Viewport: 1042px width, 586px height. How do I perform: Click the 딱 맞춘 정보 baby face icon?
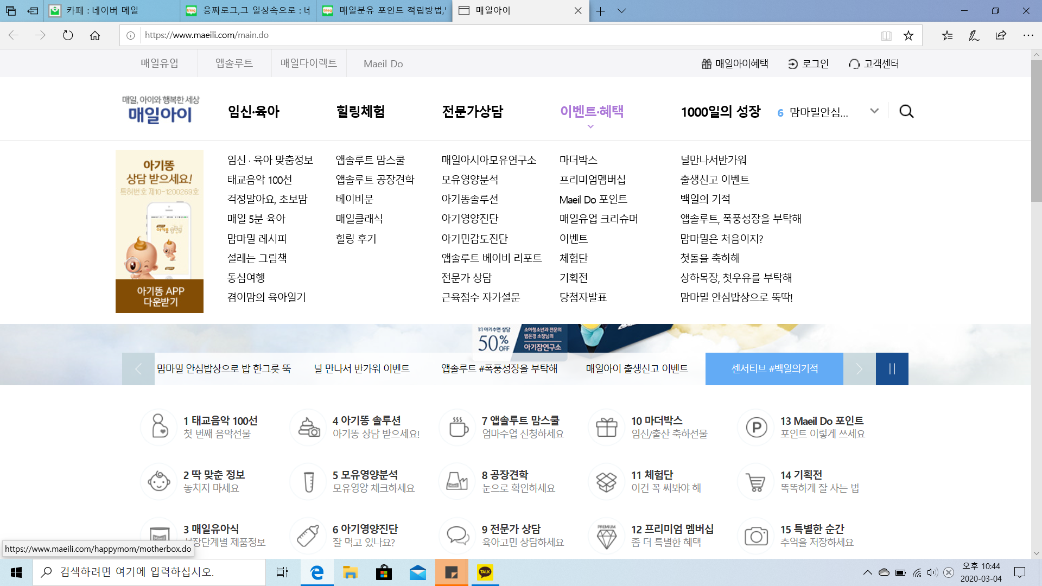coord(159,481)
